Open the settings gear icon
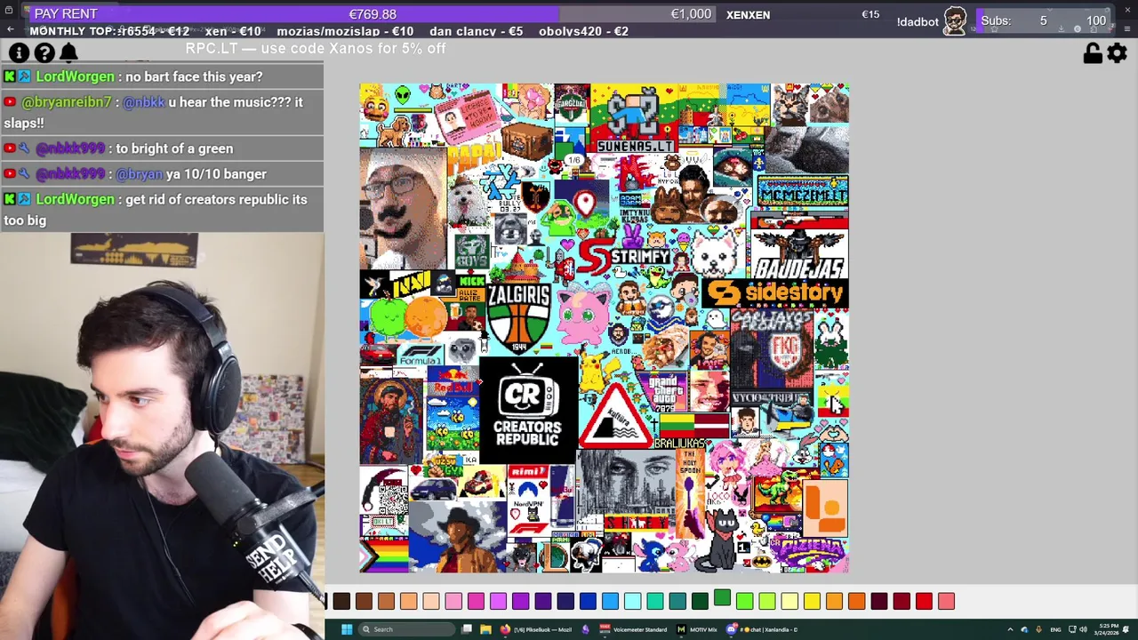Viewport: 1138px width, 640px height. click(1117, 53)
